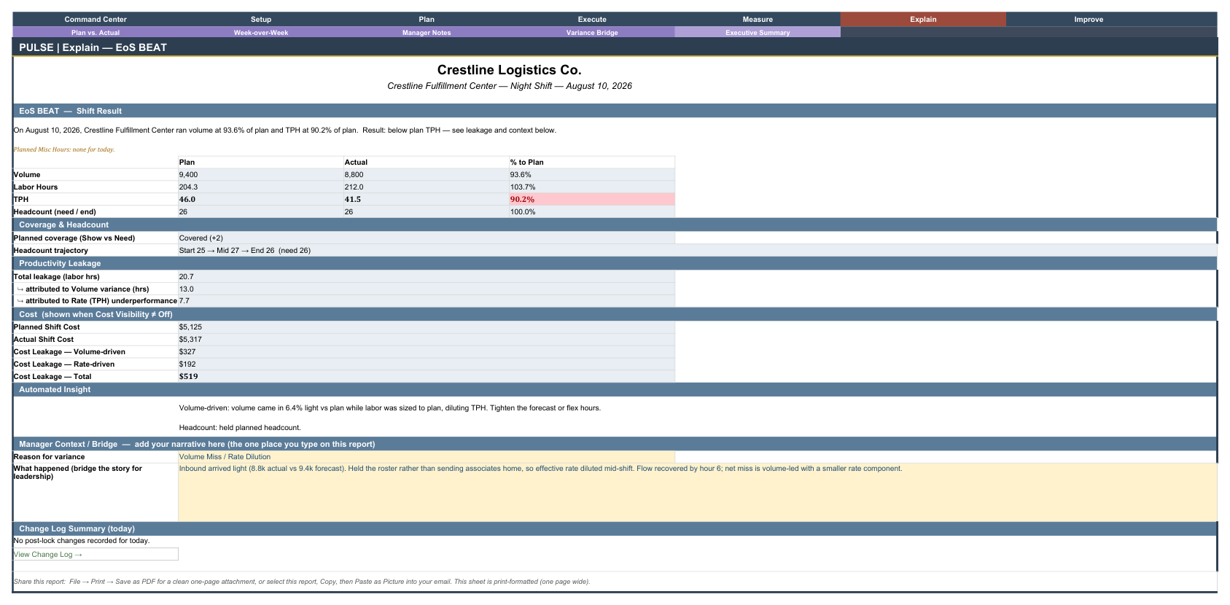The width and height of the screenshot is (1230, 605).
Task: Open the Reason for variance dropdown cell
Action: (x=427, y=457)
